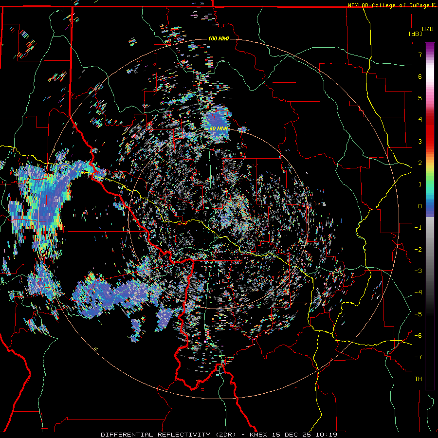The height and width of the screenshot is (438, 438).
Task: Pick the -2 label on the scale
Action: [x=418, y=249]
